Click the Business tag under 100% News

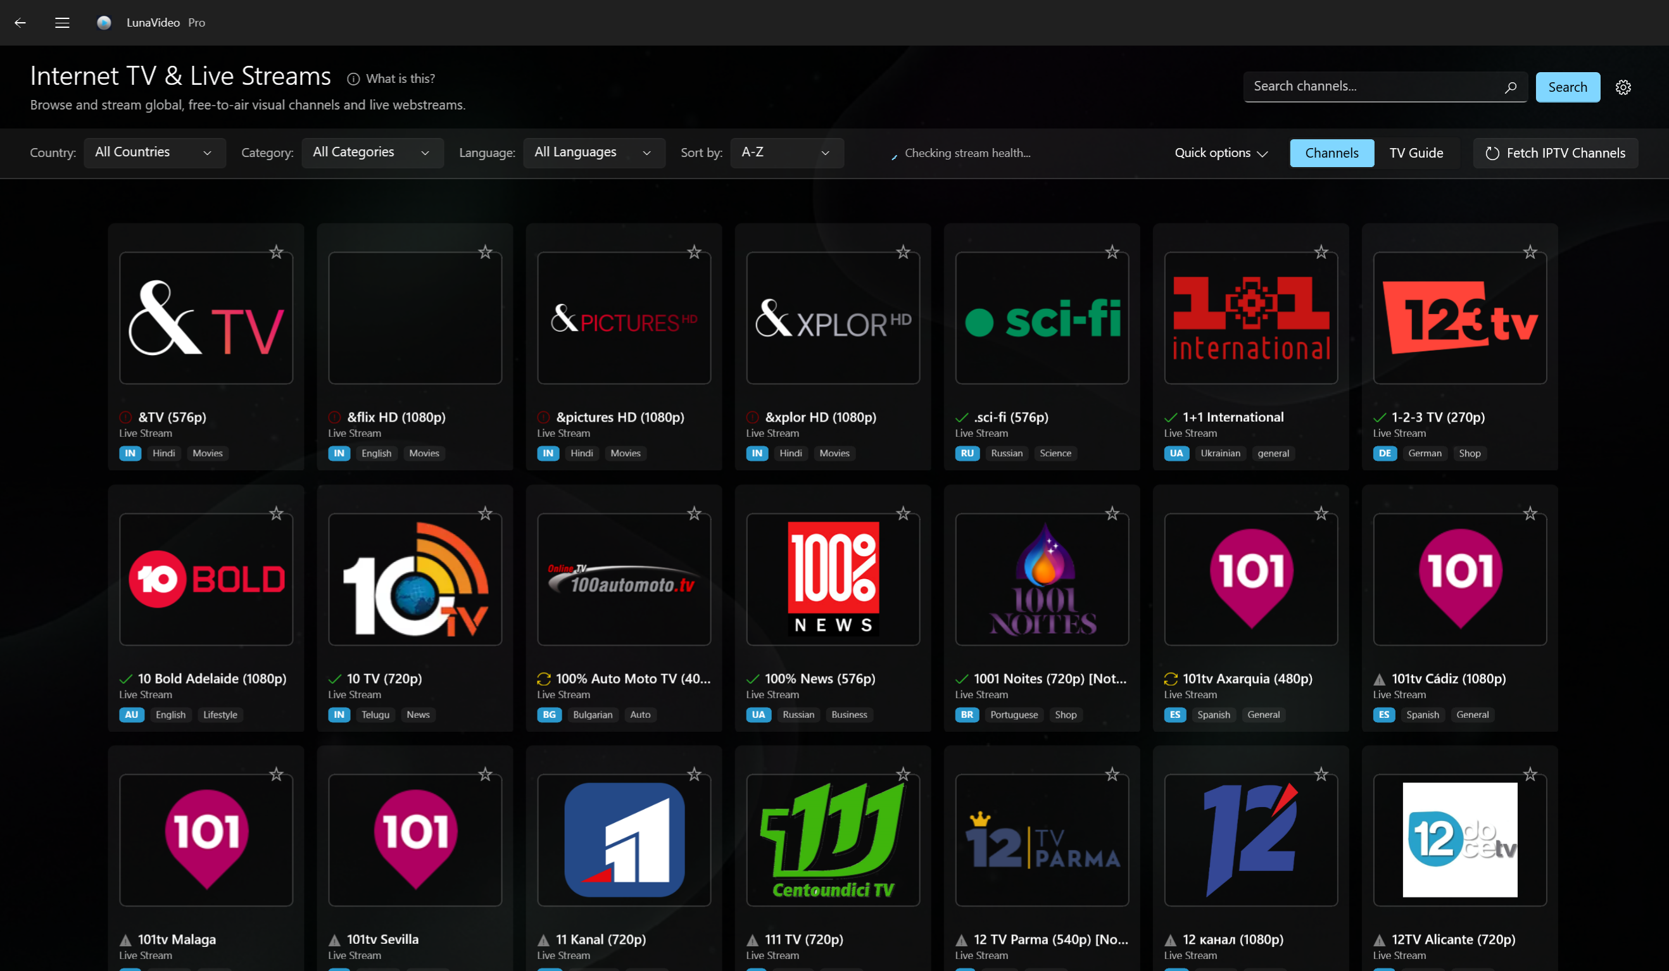tap(849, 715)
